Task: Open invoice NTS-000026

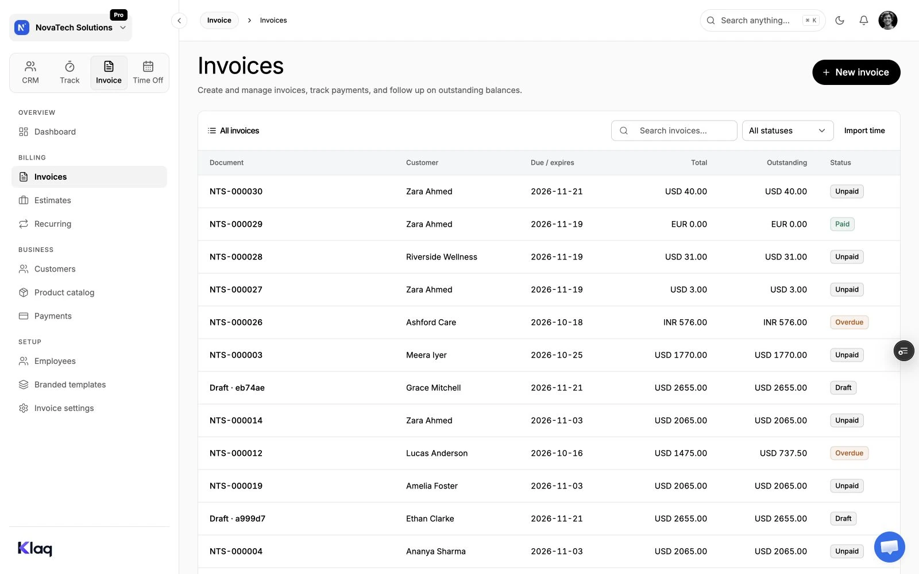Action: tap(236, 323)
